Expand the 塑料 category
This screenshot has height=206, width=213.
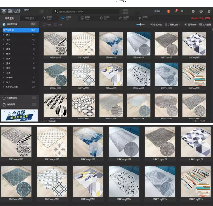coord(4,68)
